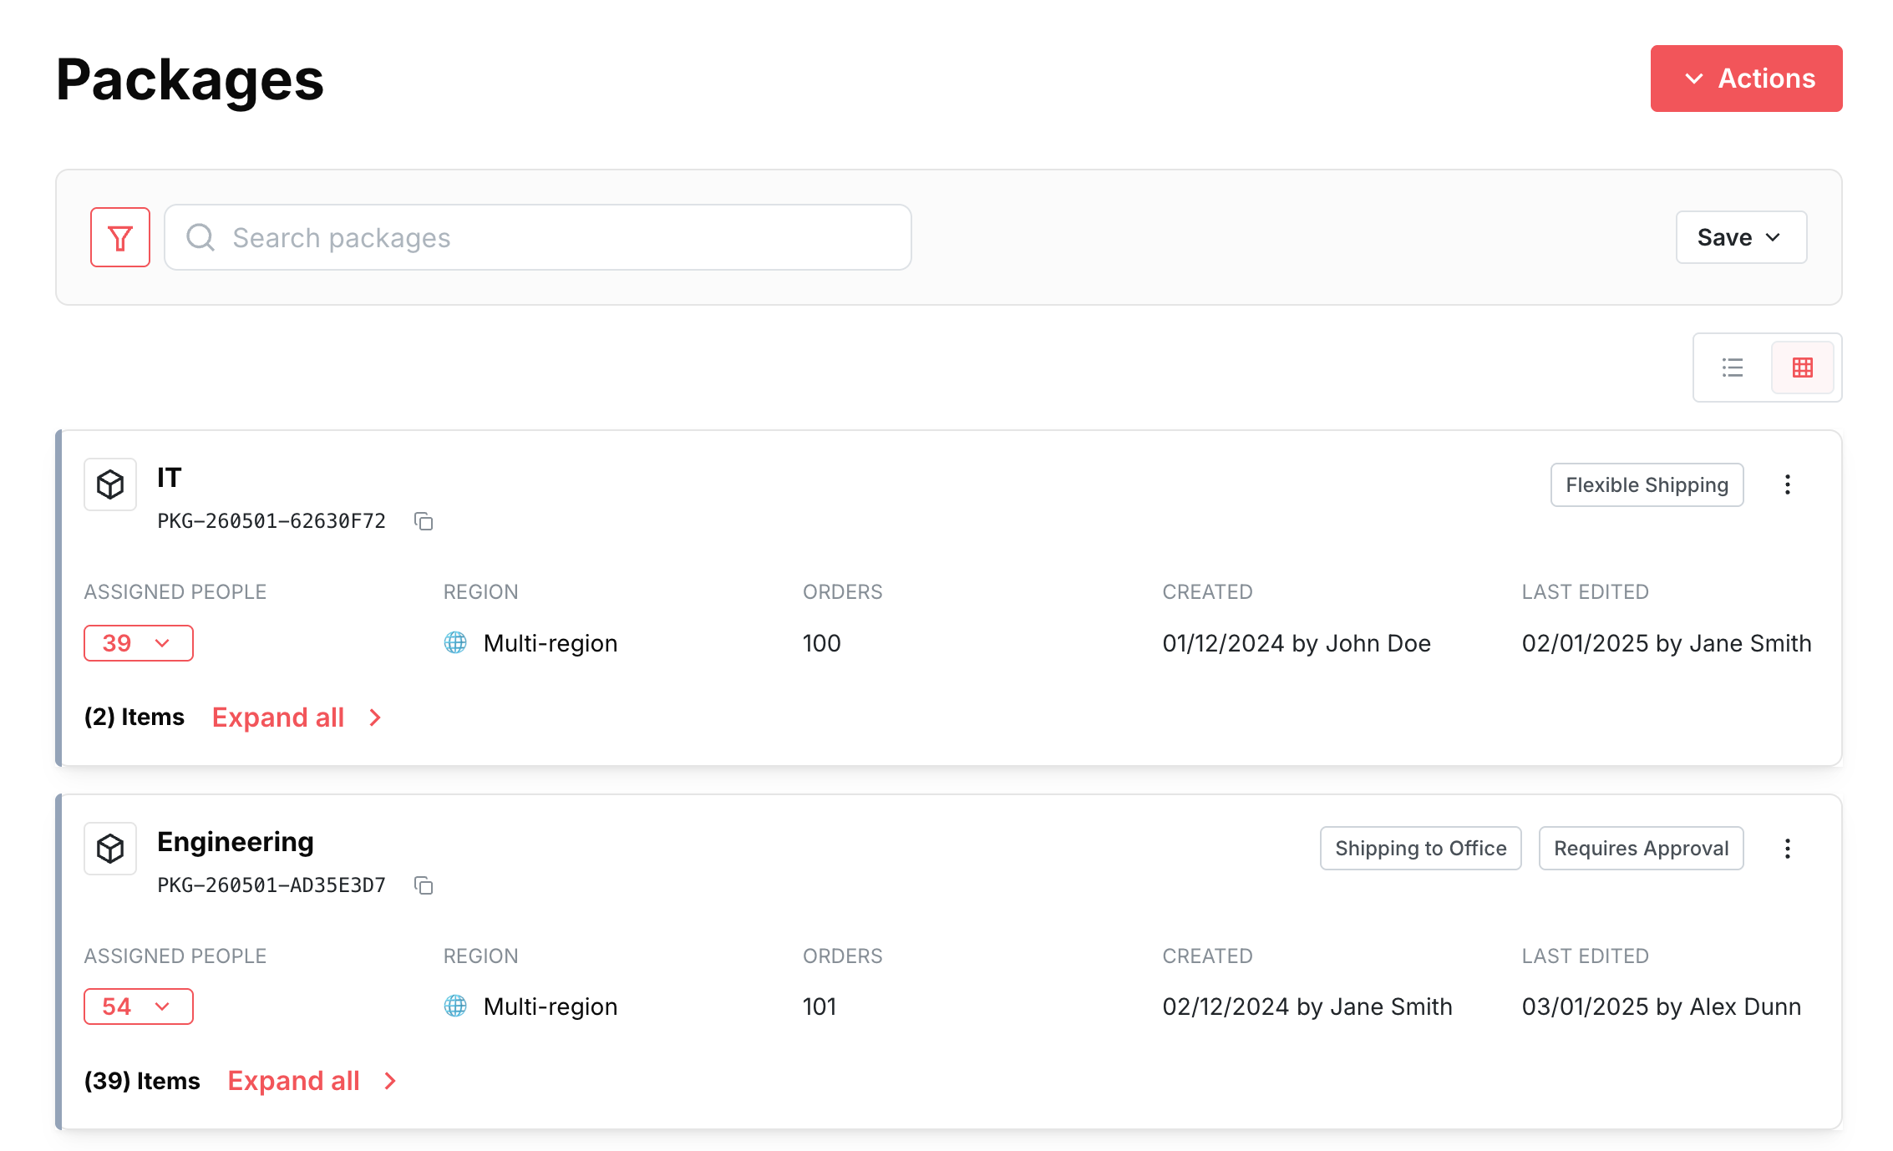Click the globe icon in IT region
The width and height of the screenshot is (1893, 1151).
point(455,642)
